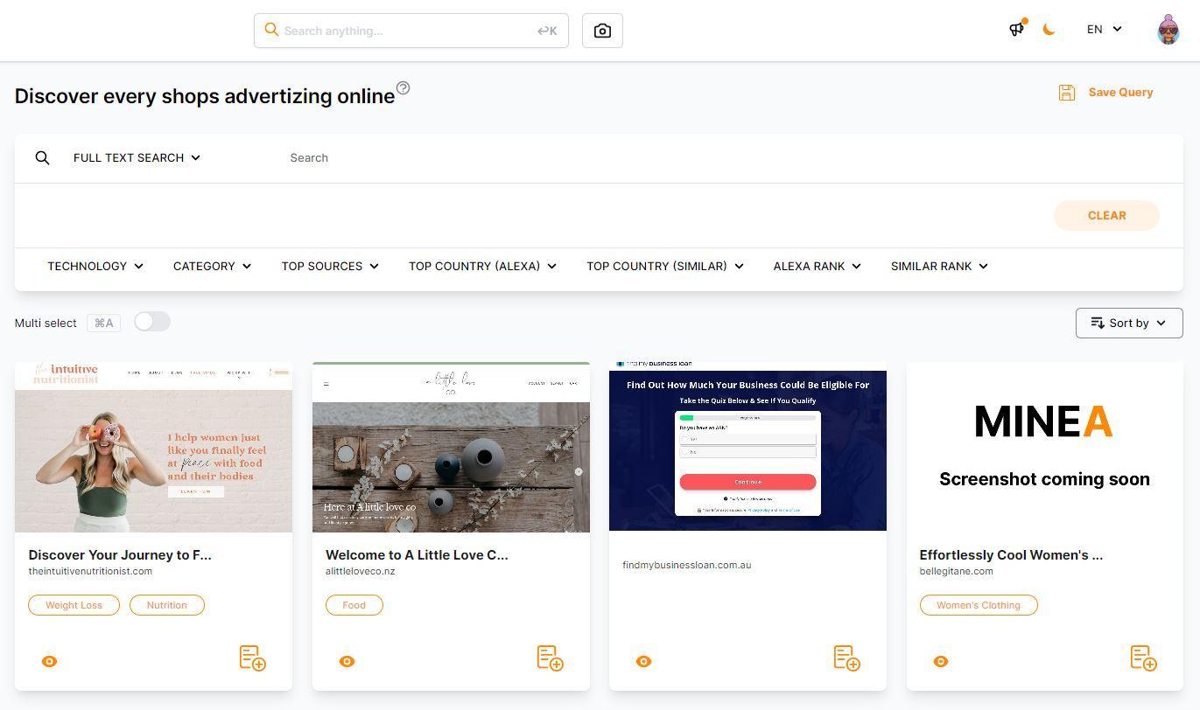Image resolution: width=1200 pixels, height=710 pixels.
Task: Open the Welcome to A Little Love shop title
Action: pos(417,554)
